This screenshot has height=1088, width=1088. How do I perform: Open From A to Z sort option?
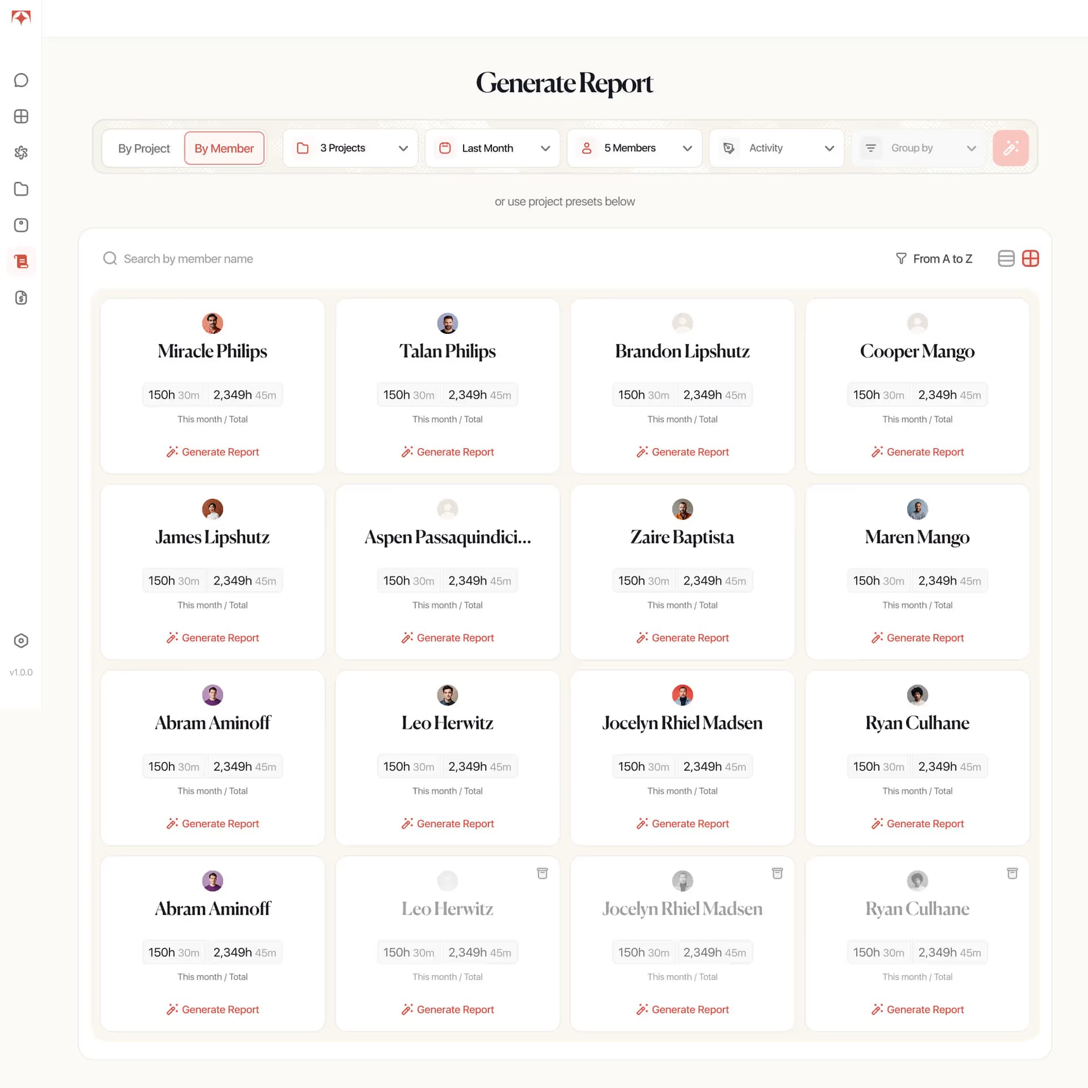tap(934, 258)
